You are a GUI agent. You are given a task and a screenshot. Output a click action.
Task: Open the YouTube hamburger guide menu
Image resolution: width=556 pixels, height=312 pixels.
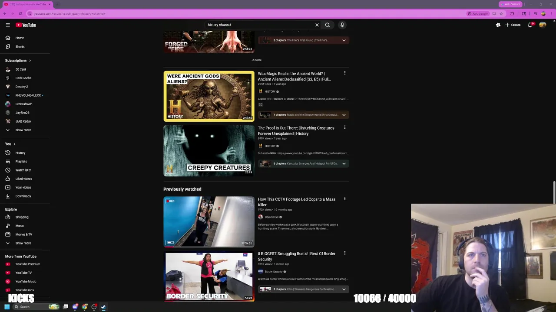(8, 25)
